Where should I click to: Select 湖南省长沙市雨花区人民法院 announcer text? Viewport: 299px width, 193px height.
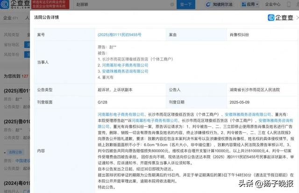point(255,90)
